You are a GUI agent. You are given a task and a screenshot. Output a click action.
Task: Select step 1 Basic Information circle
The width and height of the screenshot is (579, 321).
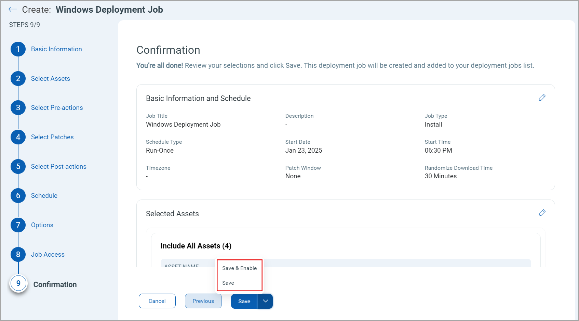[x=18, y=49]
